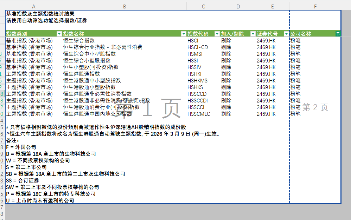Screen dimensions: 351x220
Task: Select column A header
Action: (33, 6)
